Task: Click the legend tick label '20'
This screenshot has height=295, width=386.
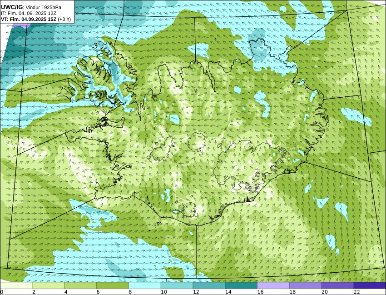Action: [x=325, y=292]
